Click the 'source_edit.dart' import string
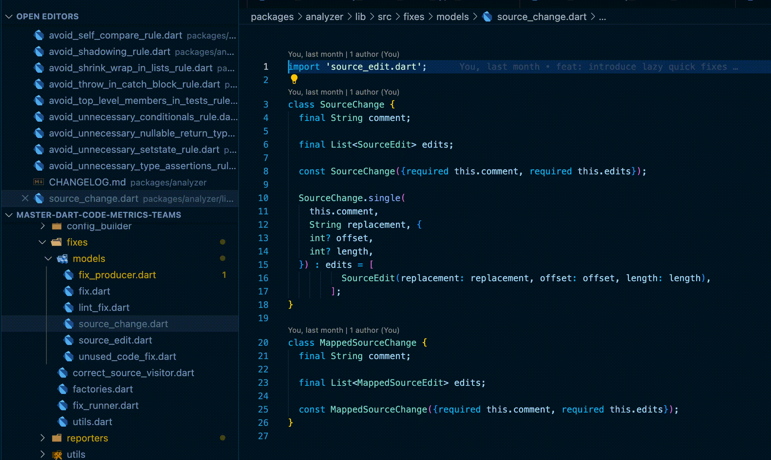Image resolution: width=771 pixels, height=460 pixels. pos(374,67)
